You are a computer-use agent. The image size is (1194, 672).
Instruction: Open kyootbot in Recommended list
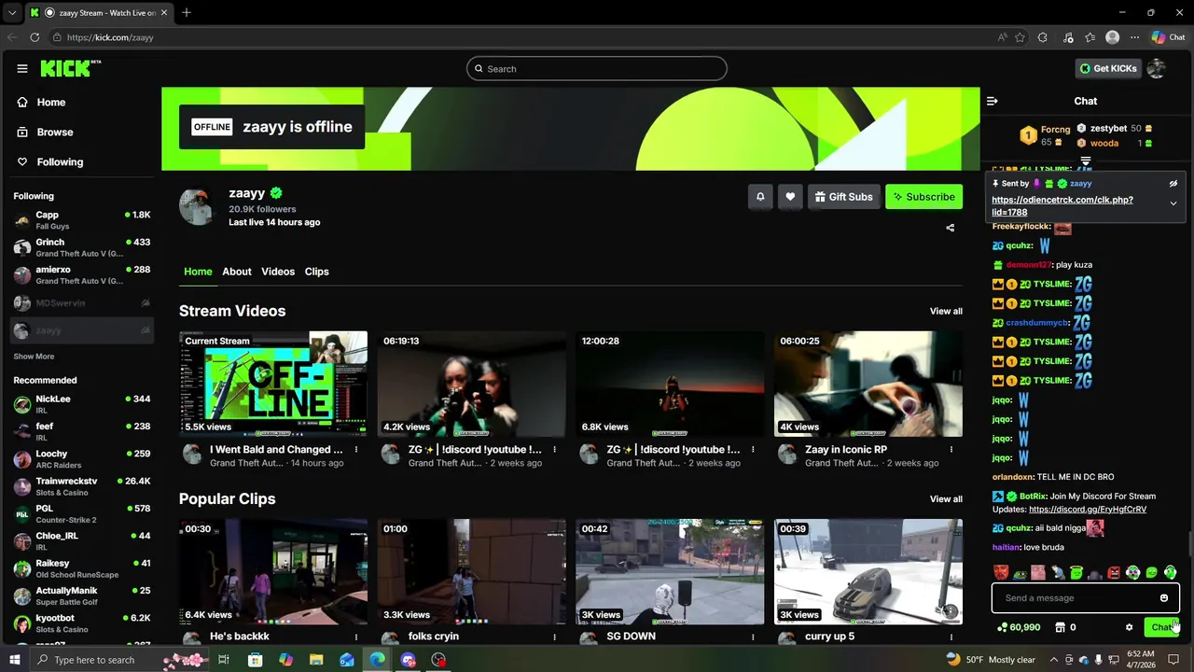click(81, 623)
